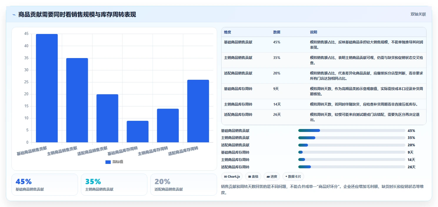Toggle the 指标值 legend swatch
The width and height of the screenshot is (438, 207).
(108, 162)
